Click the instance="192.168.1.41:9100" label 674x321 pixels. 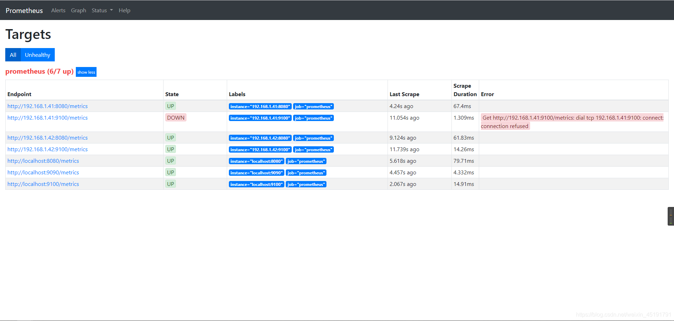tap(260, 118)
